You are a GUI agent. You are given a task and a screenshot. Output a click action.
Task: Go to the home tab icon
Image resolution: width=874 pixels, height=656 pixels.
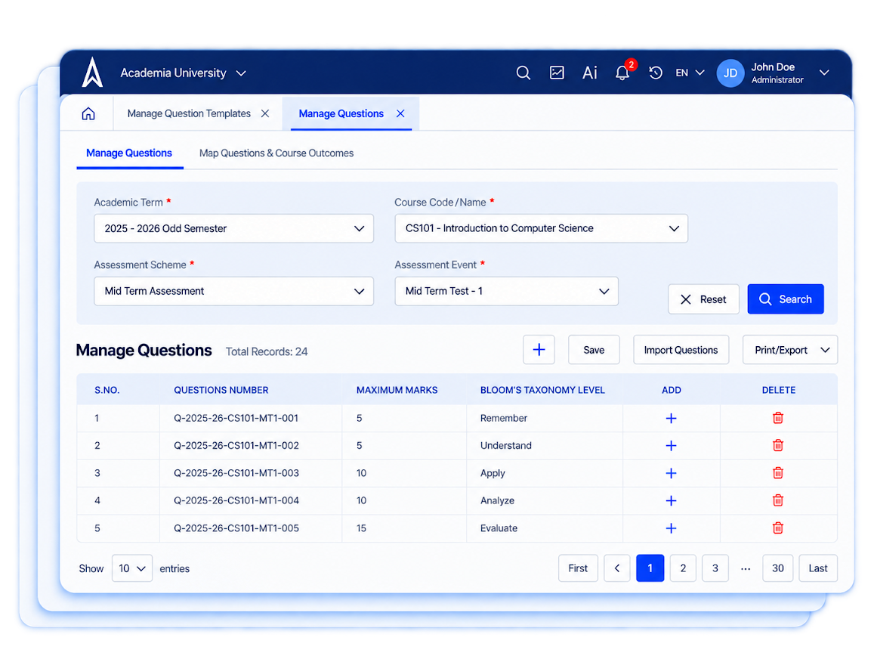(88, 114)
